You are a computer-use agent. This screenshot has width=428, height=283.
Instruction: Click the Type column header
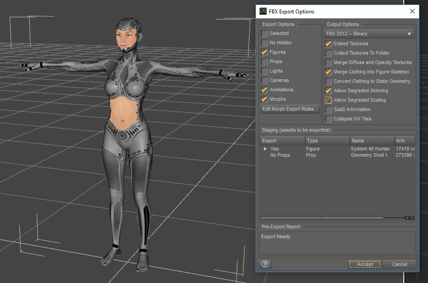coord(327,141)
